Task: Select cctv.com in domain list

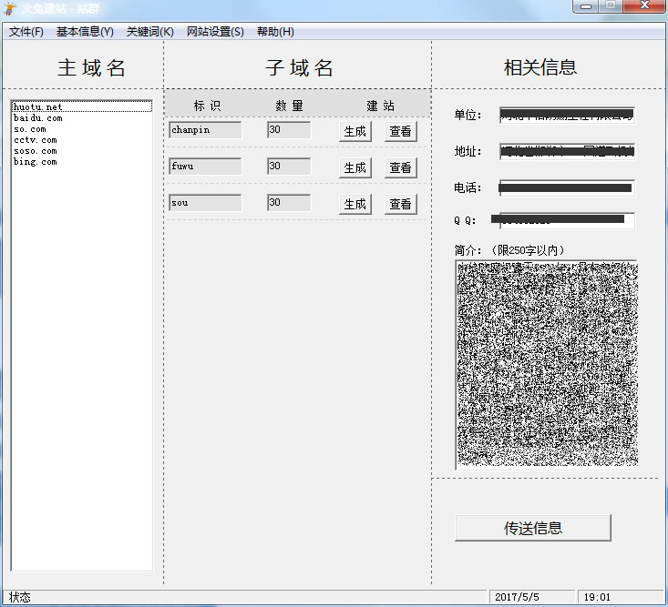Action: tap(35, 140)
